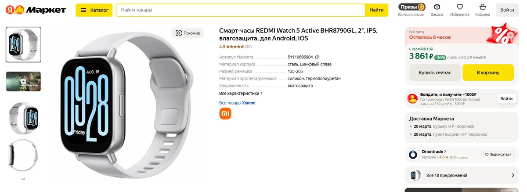Viewport: 527px width, 192px height.
Task: Open the Корзина cart icon
Action: (483, 10)
